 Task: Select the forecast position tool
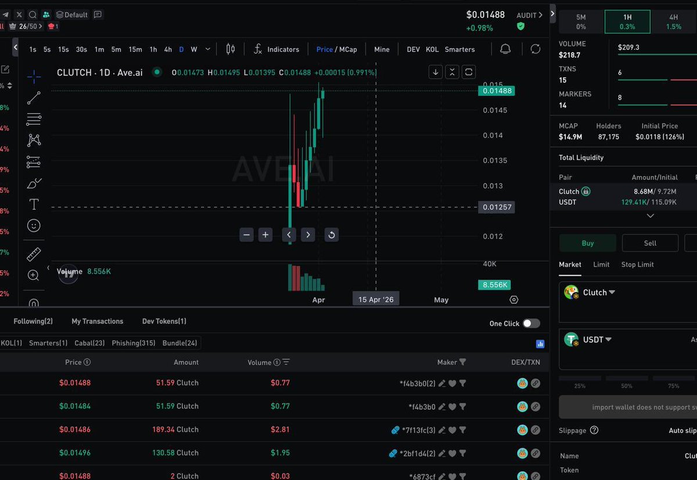[34, 162]
